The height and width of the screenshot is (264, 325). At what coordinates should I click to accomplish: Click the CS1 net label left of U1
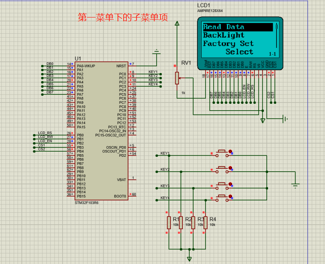[x=42, y=145]
